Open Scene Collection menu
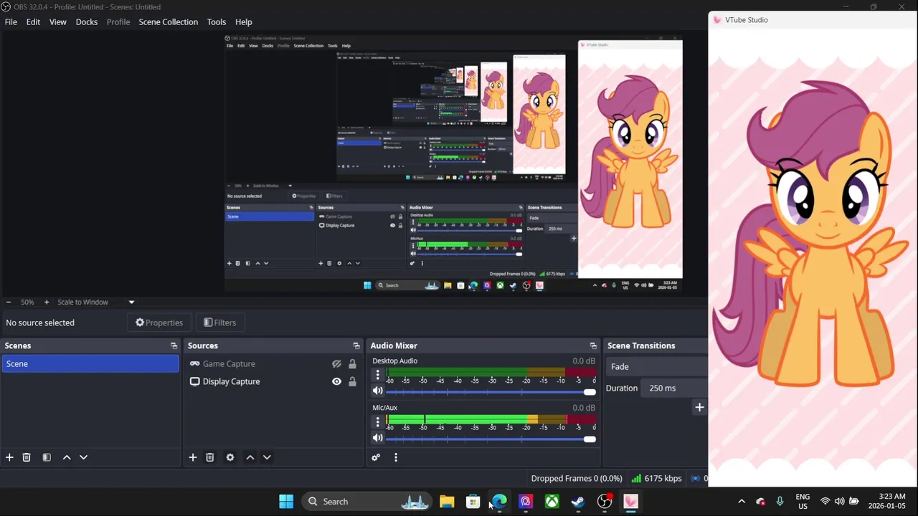 point(169,22)
